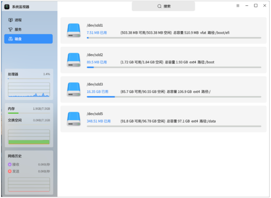Click the /dev/sdd5 disk drive icon
The height and width of the screenshot is (198, 271).
point(74,119)
